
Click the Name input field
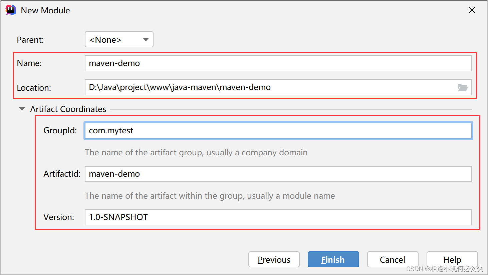coord(278,63)
